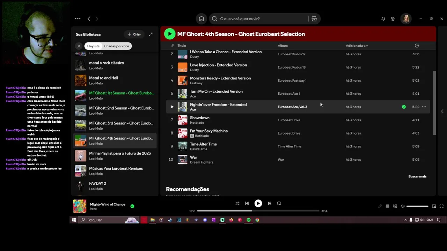
Task: Toggle liked checkmark on 'Fightin' over Freedom'
Action: pyautogui.click(x=404, y=107)
